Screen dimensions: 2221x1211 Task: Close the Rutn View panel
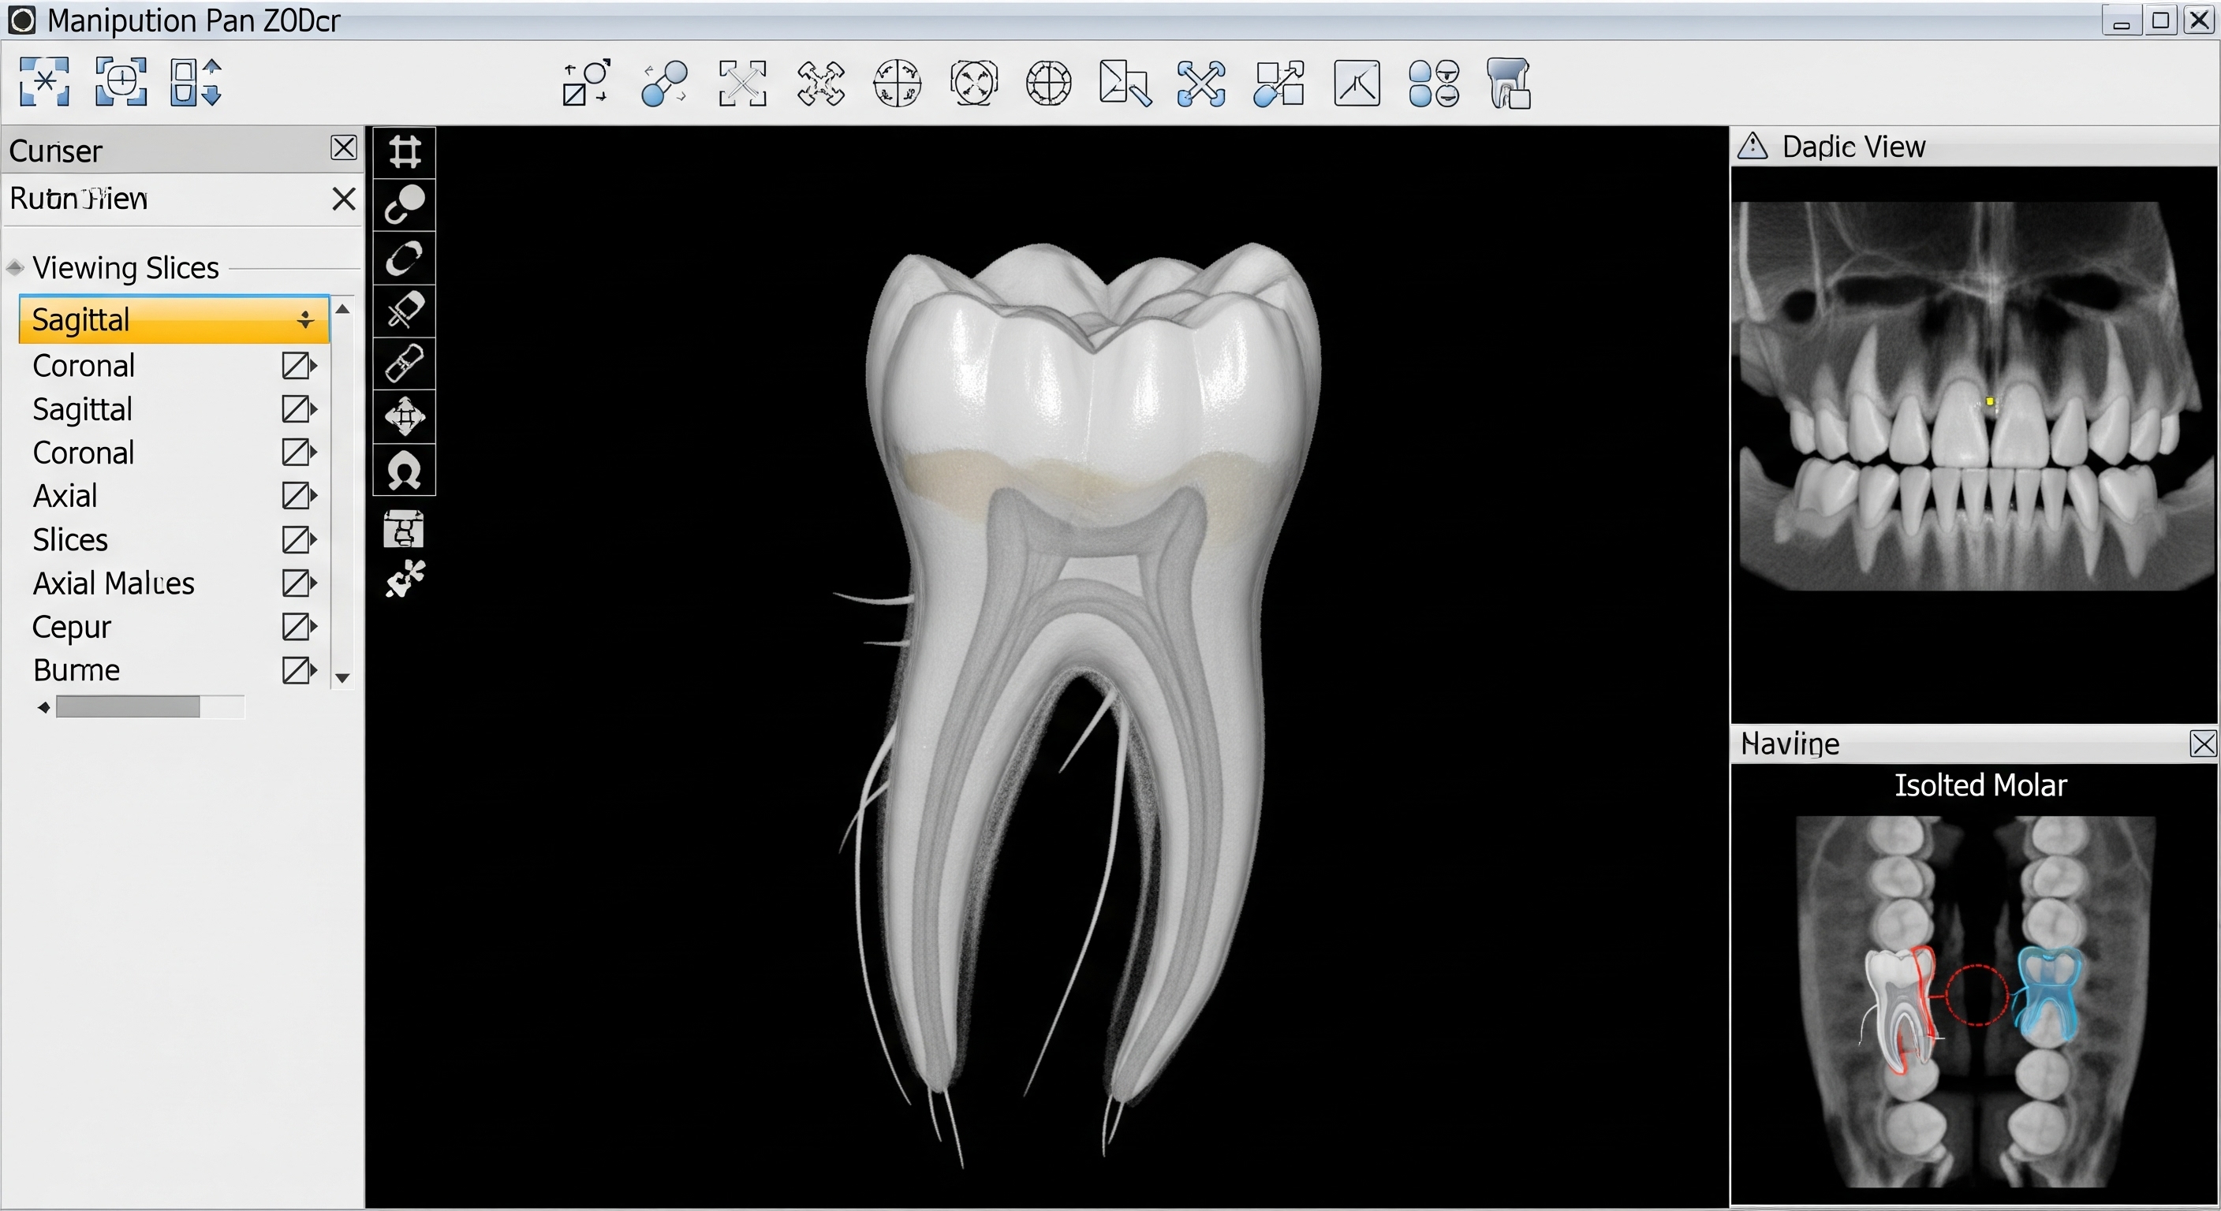pos(343,199)
